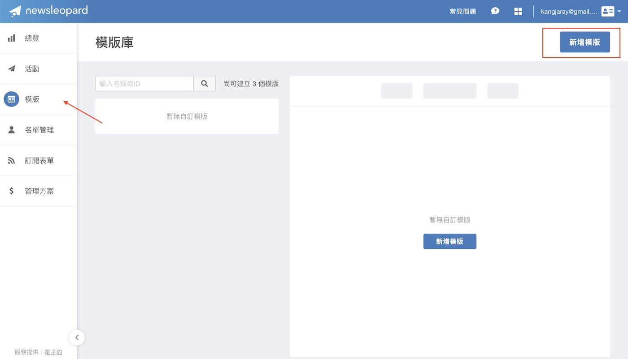
Task: Click the 模版 template icon
Action: click(x=12, y=99)
